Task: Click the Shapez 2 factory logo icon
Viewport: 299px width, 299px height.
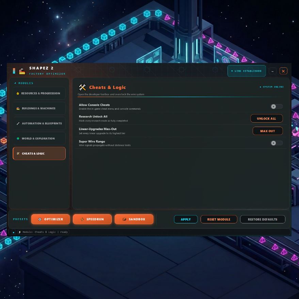Action: 22,71
